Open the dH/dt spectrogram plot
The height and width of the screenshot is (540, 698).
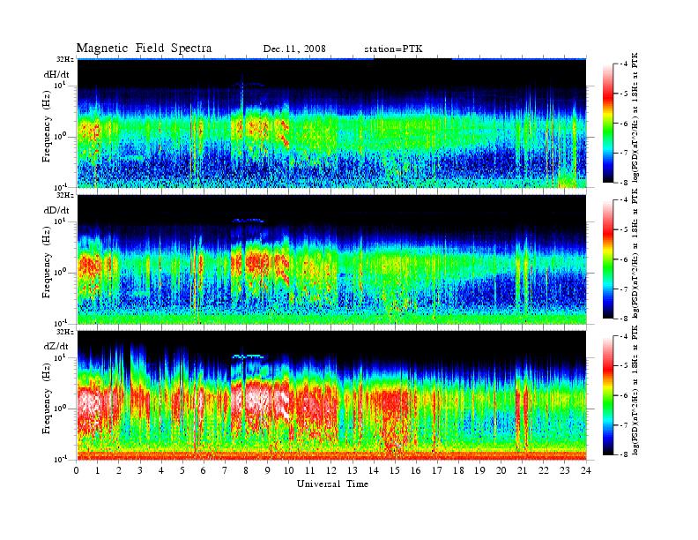coord(331,123)
